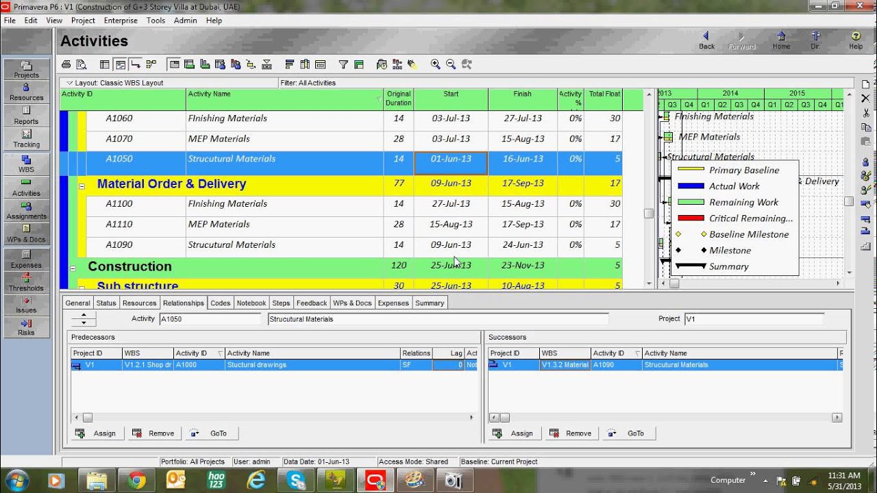Open the WPs & Docs sidebar icon

26,233
